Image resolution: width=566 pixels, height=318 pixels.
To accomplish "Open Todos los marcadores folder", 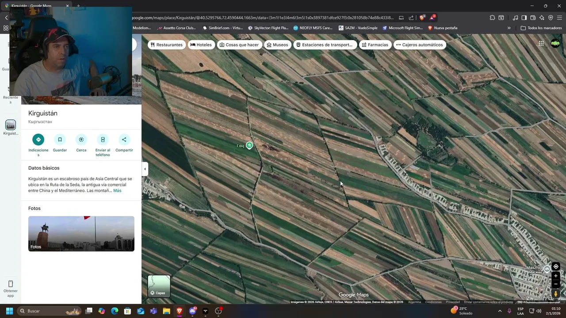I will pyautogui.click(x=541, y=28).
